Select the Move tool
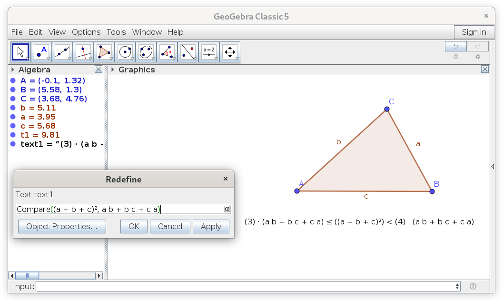 [20, 51]
